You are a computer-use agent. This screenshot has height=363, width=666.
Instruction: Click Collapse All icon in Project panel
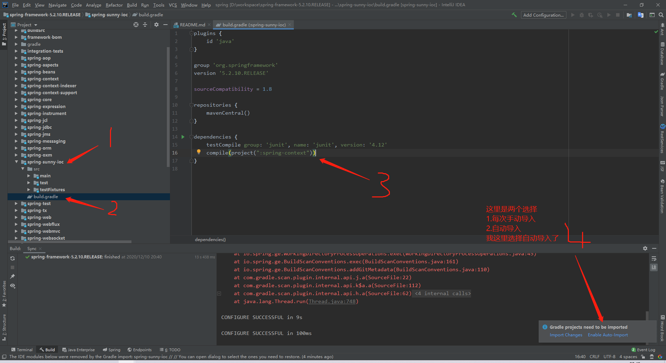coord(145,25)
